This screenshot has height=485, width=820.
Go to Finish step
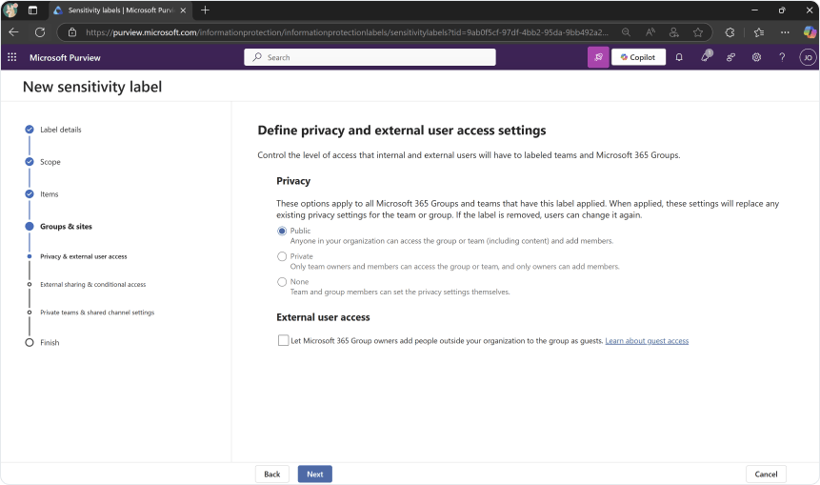pos(50,343)
